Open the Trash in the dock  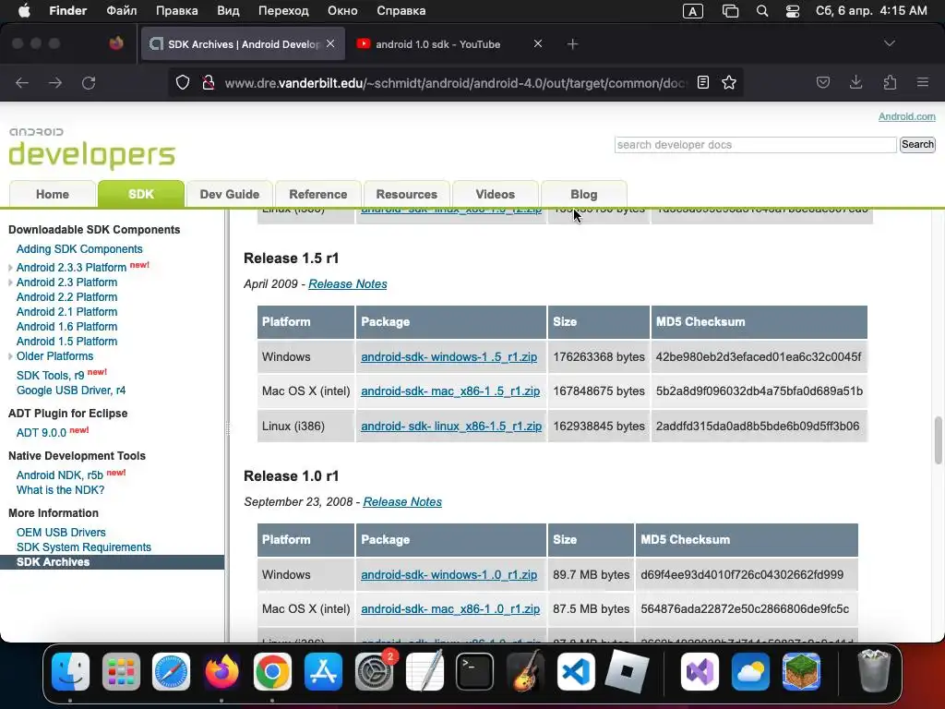coord(874,672)
